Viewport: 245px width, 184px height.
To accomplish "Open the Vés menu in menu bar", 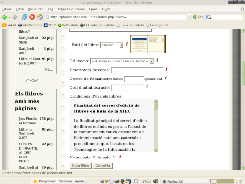I will [x=50, y=9].
